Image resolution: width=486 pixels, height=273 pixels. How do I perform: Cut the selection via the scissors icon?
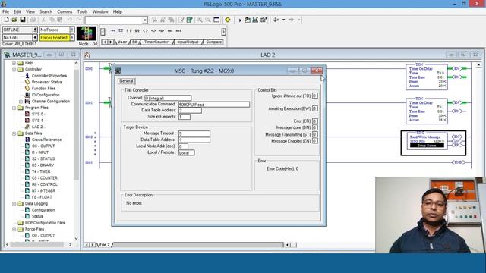click(43, 20)
